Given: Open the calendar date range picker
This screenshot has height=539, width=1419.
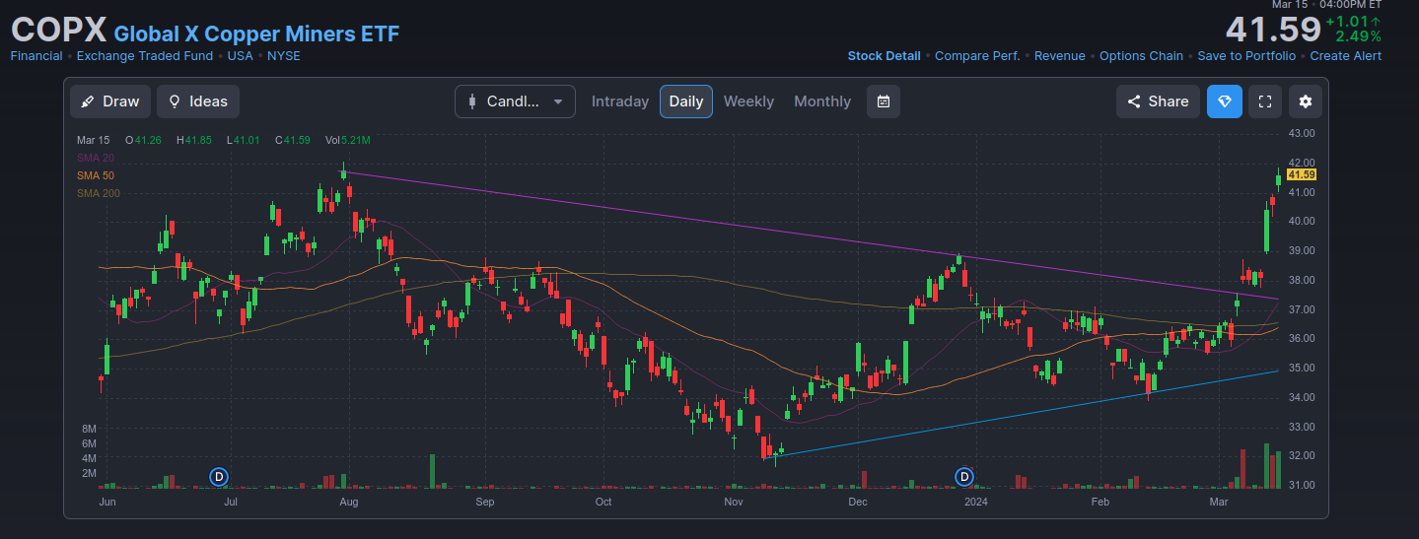Looking at the screenshot, I should 884,101.
